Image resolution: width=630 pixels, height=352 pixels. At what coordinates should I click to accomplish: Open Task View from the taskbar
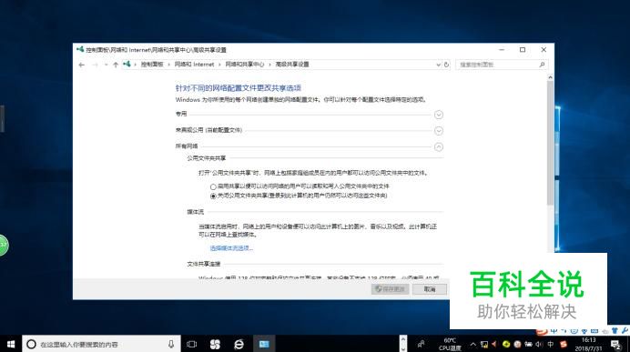pos(192,344)
